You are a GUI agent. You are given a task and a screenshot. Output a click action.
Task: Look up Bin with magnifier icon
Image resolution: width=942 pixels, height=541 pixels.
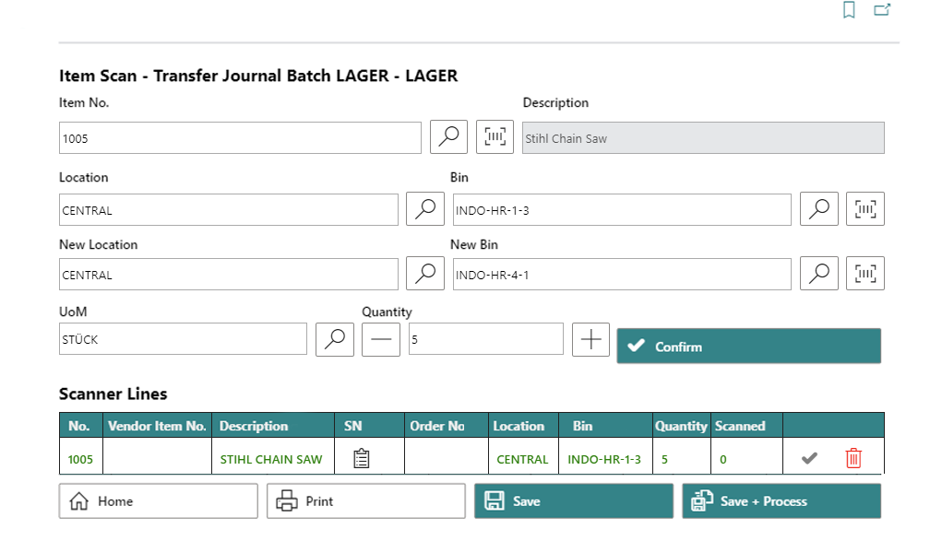pyautogui.click(x=819, y=209)
